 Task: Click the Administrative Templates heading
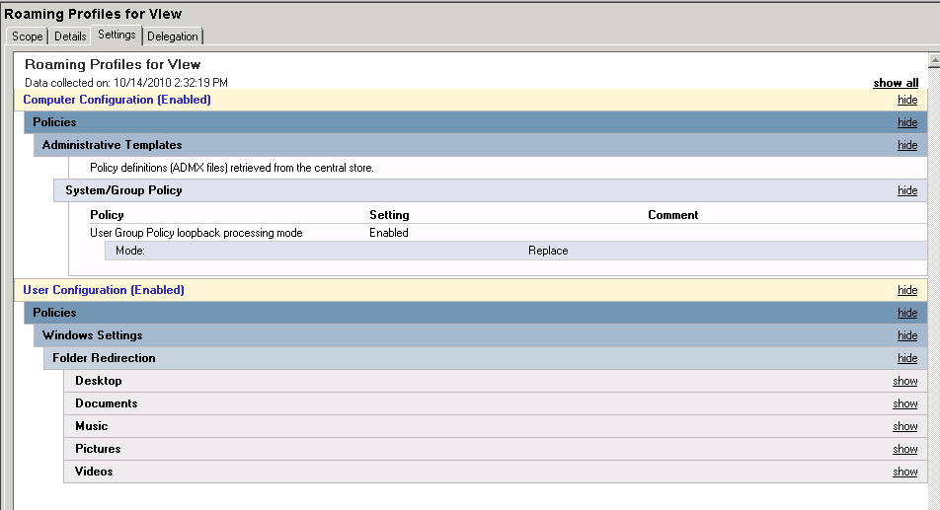click(x=113, y=145)
